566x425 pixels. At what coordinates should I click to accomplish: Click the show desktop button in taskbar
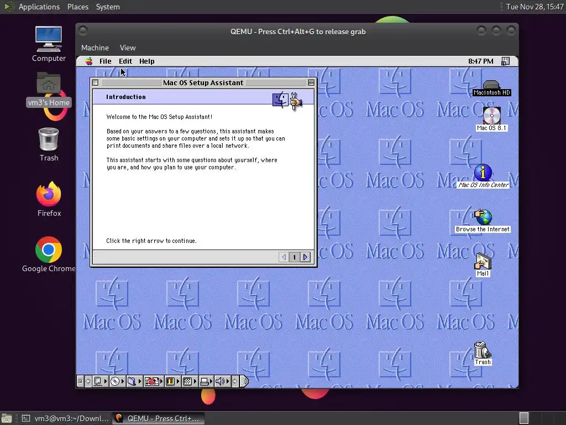pos(7,418)
